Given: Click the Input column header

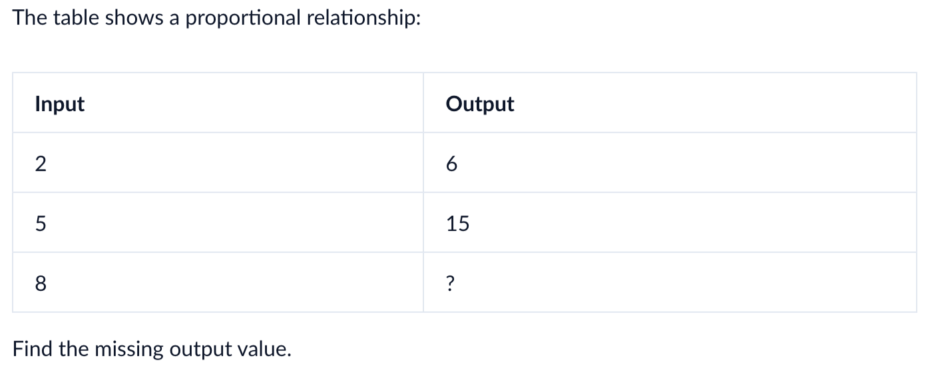Looking at the screenshot, I should [x=218, y=103].
